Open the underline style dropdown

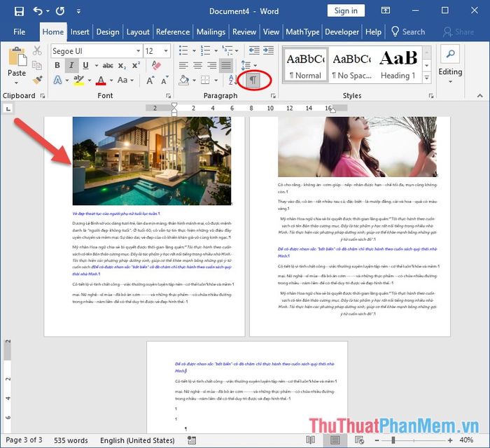tap(97, 66)
